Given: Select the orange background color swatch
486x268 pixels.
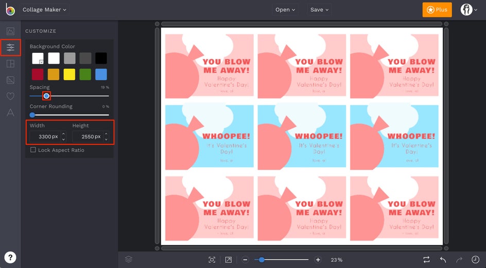Looking at the screenshot, I should [x=54, y=74].
